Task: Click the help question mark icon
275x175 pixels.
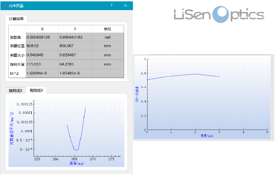Action: tap(111, 6)
